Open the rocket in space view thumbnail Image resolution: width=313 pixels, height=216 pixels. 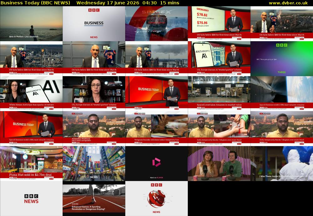[x=282, y=94]
